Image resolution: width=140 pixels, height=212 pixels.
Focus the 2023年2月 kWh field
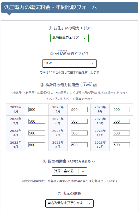[37, 121]
